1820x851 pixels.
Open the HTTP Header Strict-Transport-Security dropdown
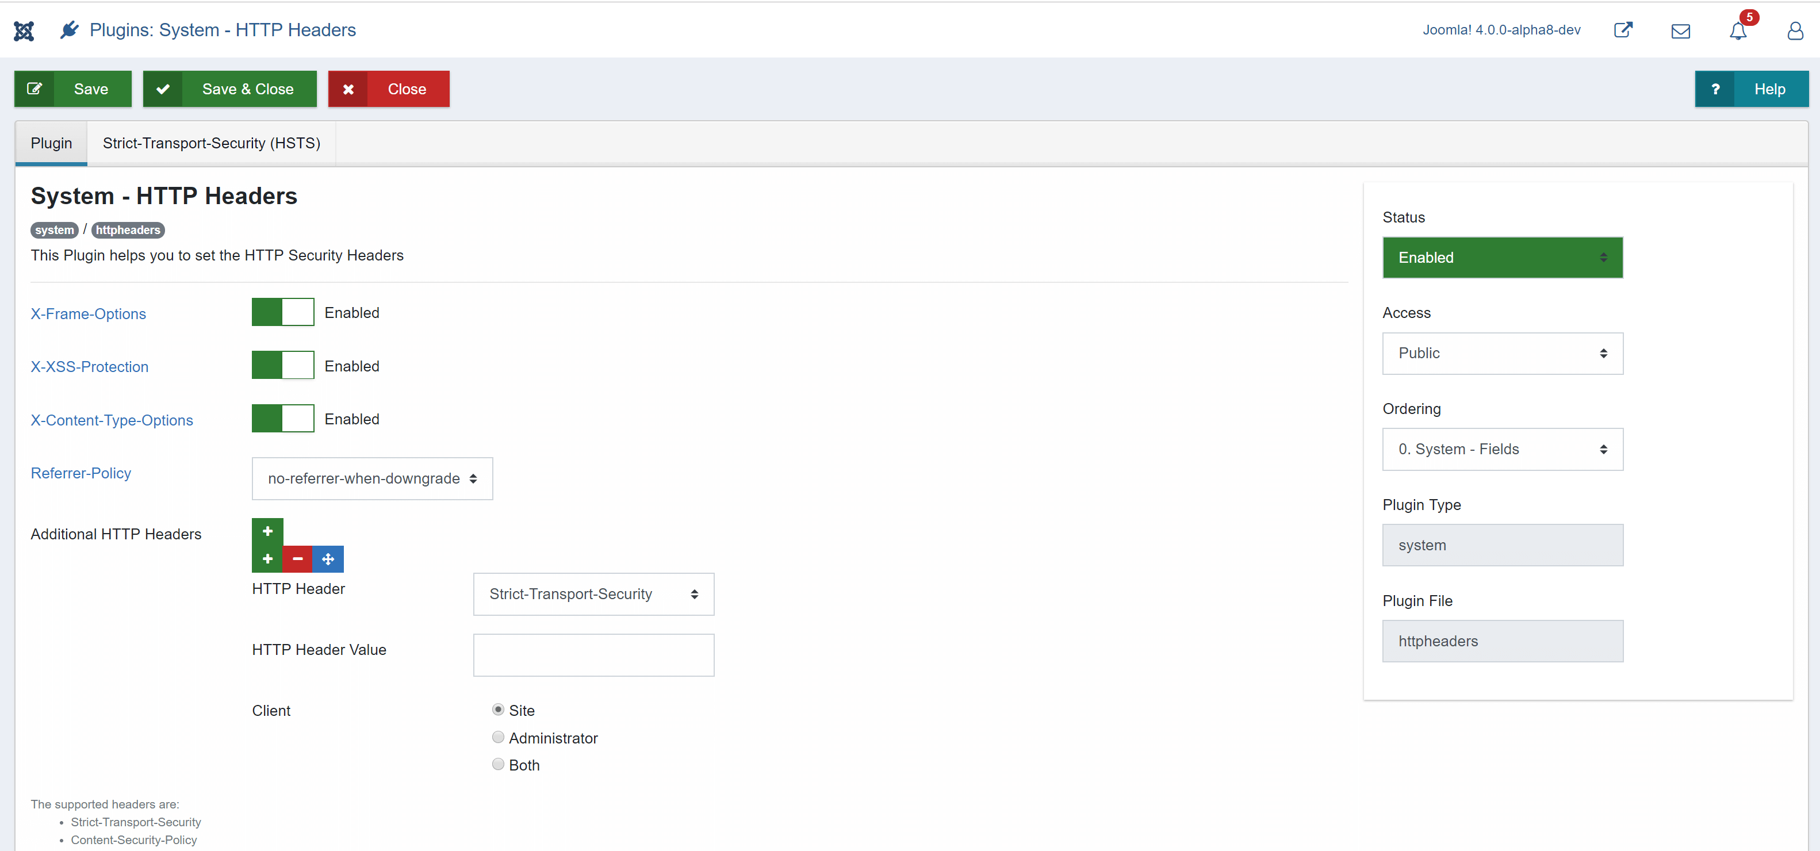[x=593, y=594]
